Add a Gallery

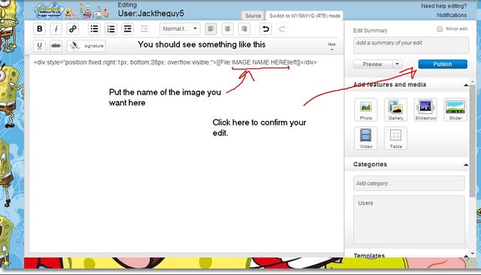[396, 110]
